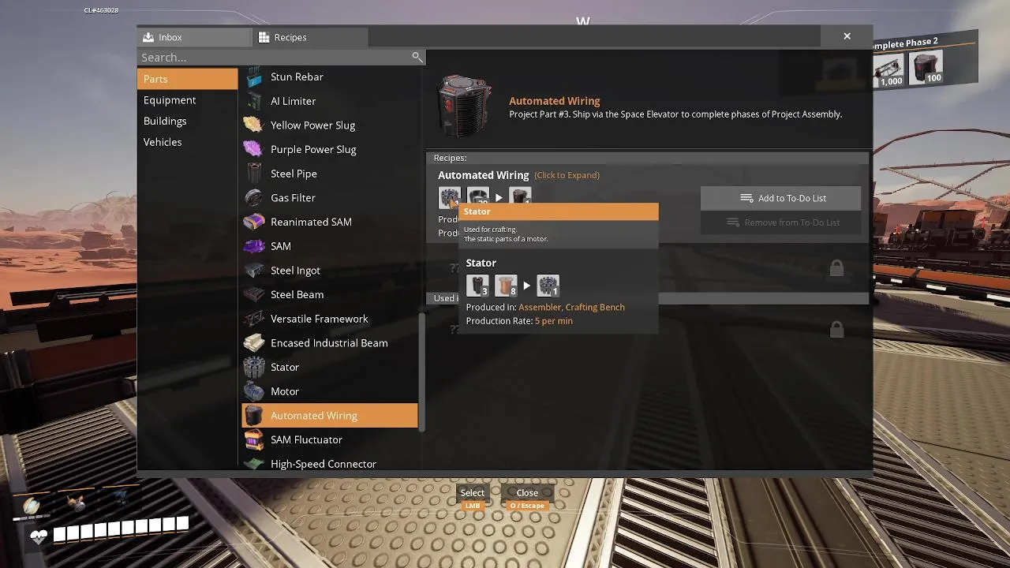Screen dimensions: 1010x568
Task: Open the Recipes tab
Action: pos(310,37)
